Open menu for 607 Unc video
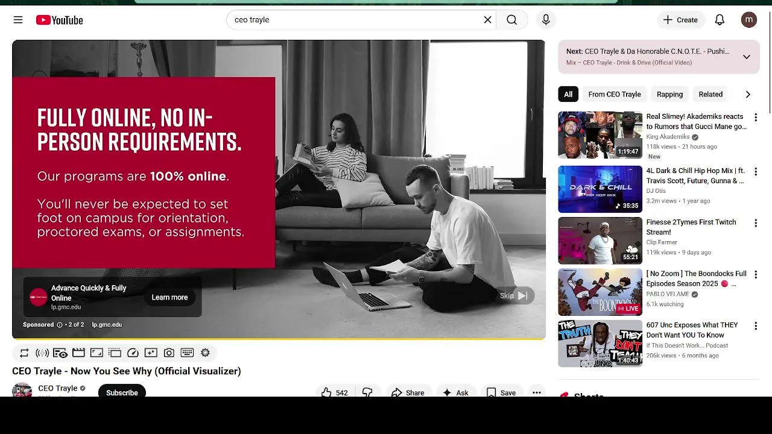 click(755, 325)
